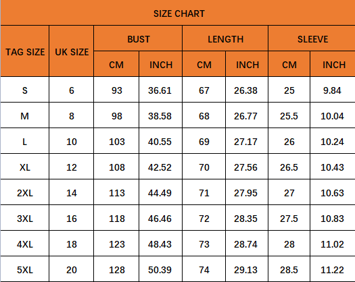The height and width of the screenshot is (282, 355).
Task: Select UK size 18 cell
Action: tap(72, 244)
